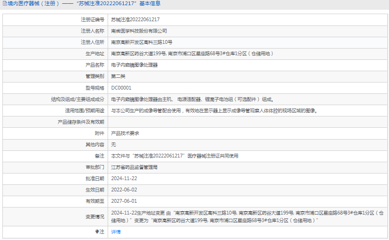Click the 产品名称 label

coord(95,65)
